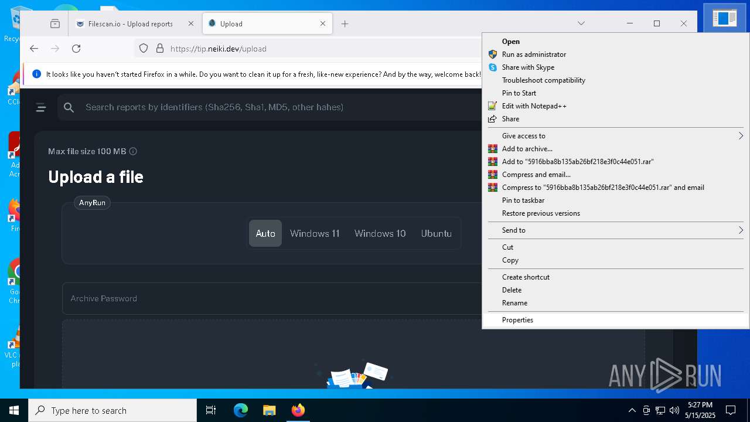This screenshot has height=422, width=750.
Task: Choose Compress and email...
Action: click(615, 175)
